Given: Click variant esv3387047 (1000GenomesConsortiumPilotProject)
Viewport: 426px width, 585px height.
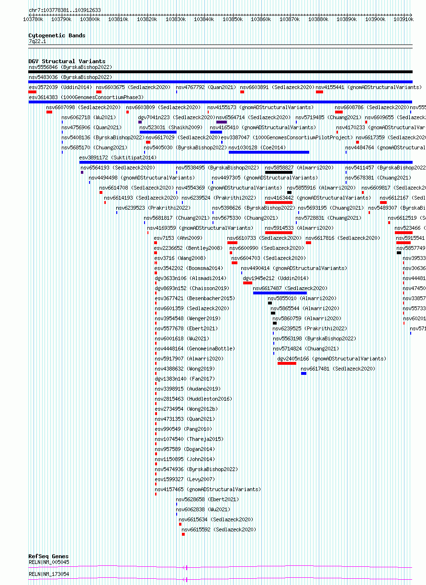Looking at the screenshot, I should [287, 137].
